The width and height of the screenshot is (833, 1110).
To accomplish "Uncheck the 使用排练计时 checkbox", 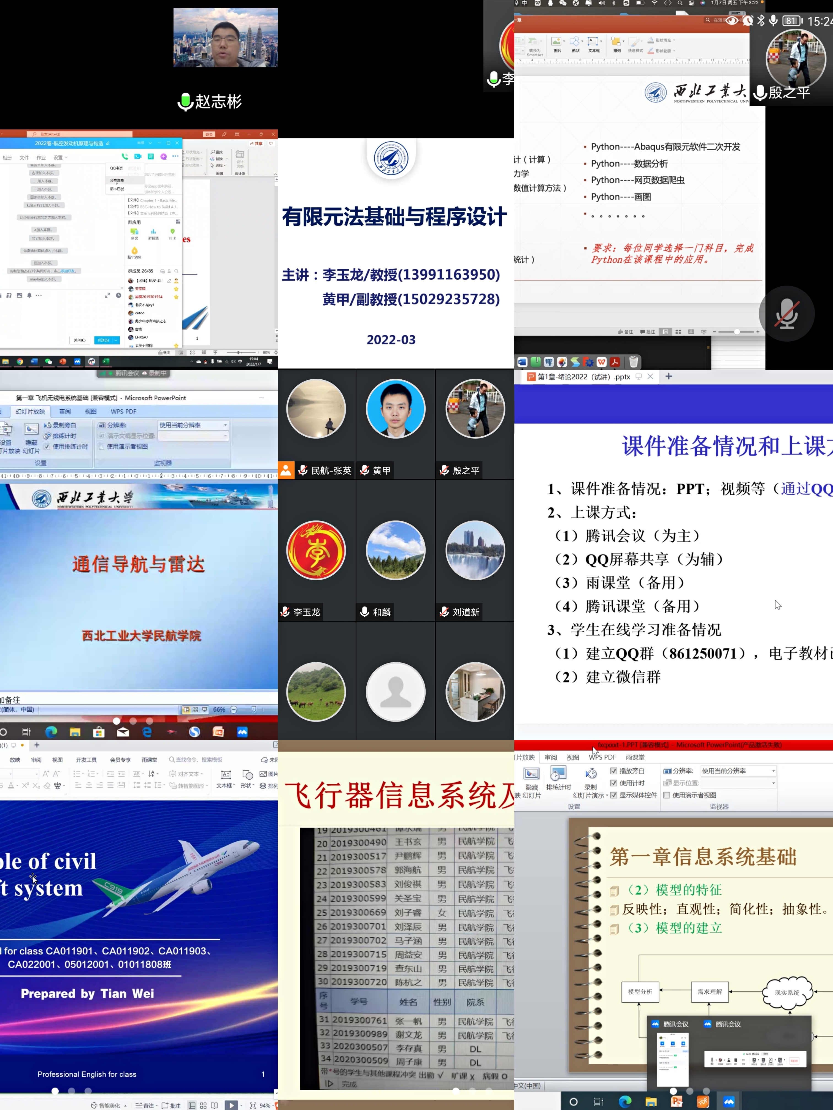I will pyautogui.click(x=47, y=447).
